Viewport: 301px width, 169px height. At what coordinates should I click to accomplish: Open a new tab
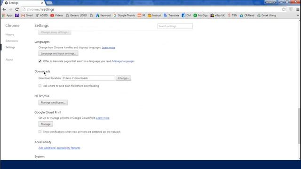[49, 3]
